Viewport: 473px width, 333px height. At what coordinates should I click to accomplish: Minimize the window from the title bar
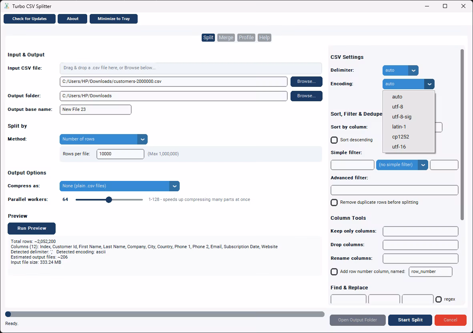[427, 6]
